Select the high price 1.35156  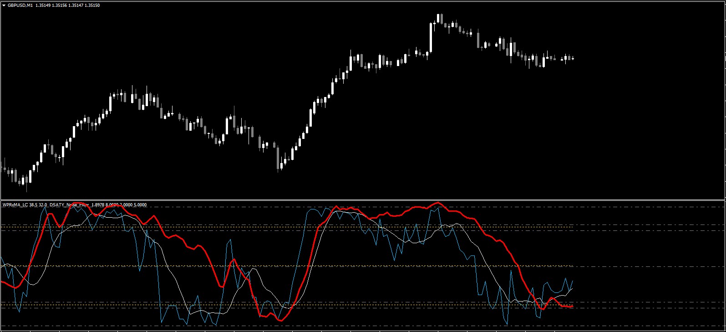(60, 5)
